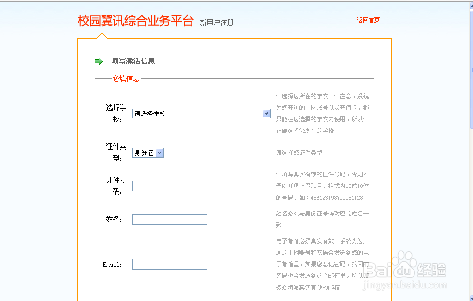473x301 pixels.
Task: Click the dropdown arrow on the school selector
Action: [266, 113]
